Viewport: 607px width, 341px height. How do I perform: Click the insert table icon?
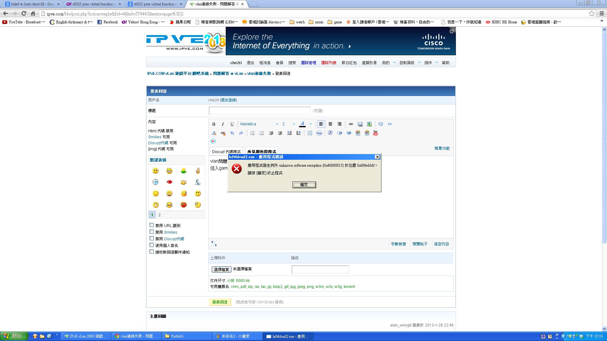310,133
